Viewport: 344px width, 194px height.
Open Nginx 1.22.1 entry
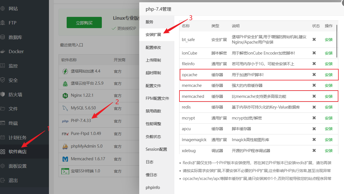[x=82, y=95]
